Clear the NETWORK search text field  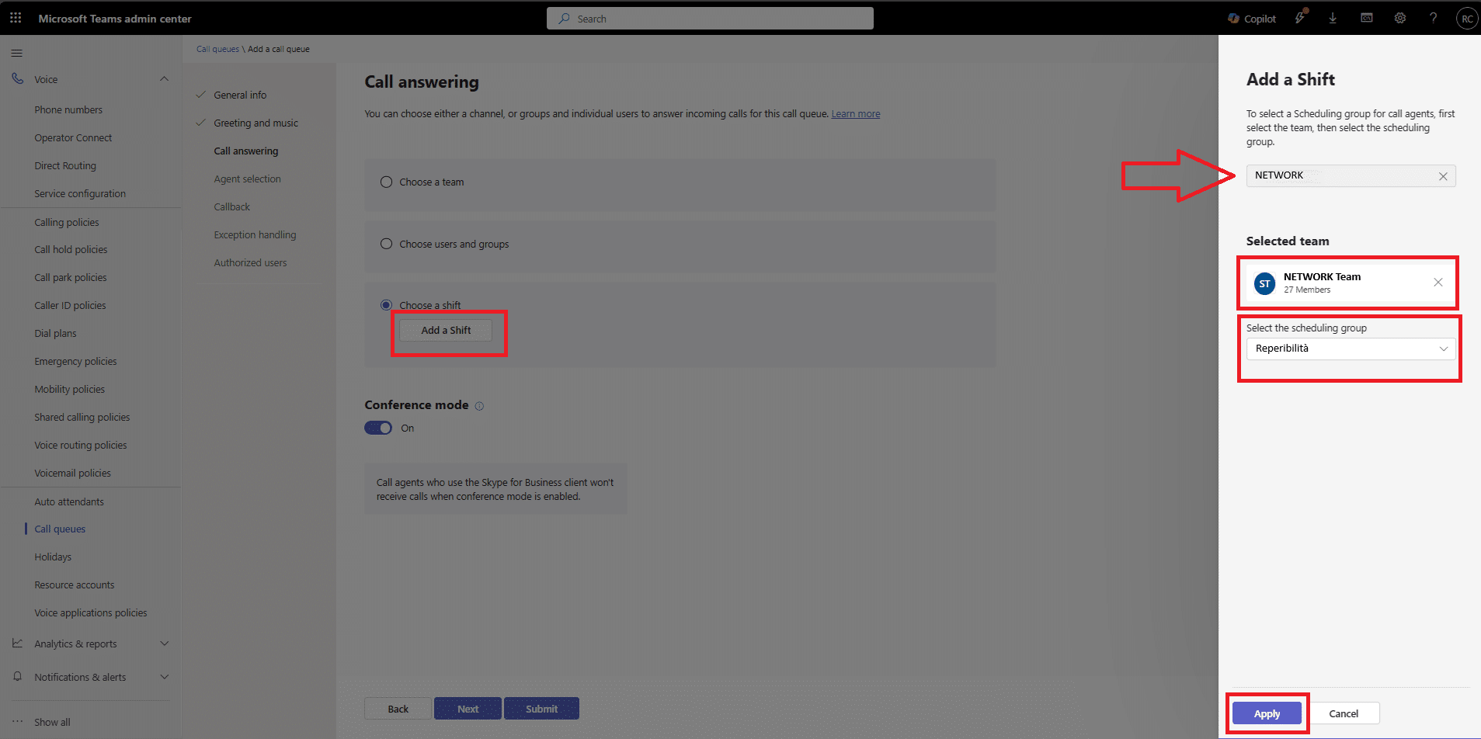click(x=1442, y=176)
